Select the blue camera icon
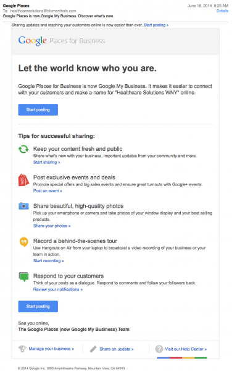The image size is (232, 371). pos(23,206)
